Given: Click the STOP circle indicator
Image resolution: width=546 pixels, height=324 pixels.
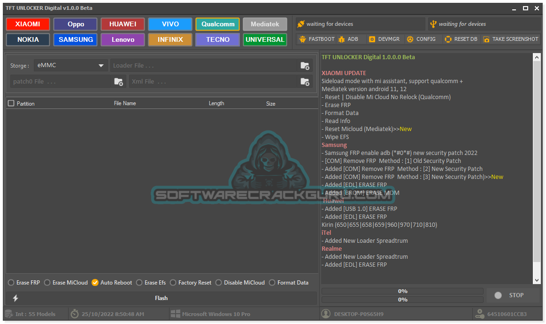Looking at the screenshot, I should pyautogui.click(x=498, y=295).
